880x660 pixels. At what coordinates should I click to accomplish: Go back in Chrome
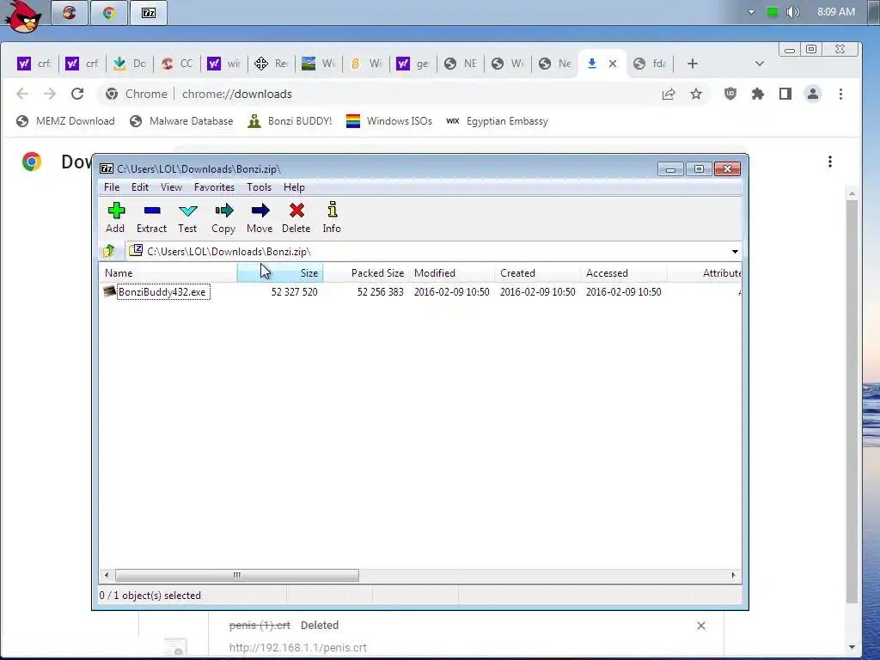click(22, 94)
